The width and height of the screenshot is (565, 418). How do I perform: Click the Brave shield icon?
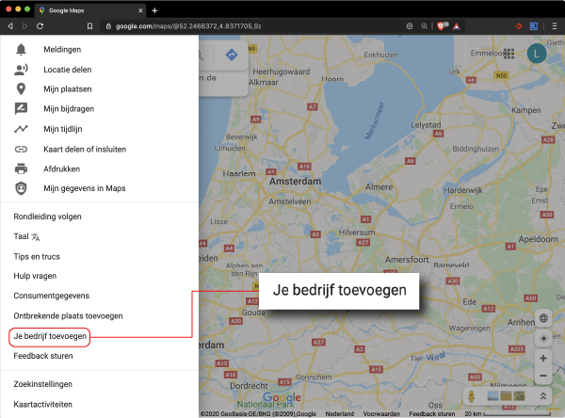click(442, 25)
